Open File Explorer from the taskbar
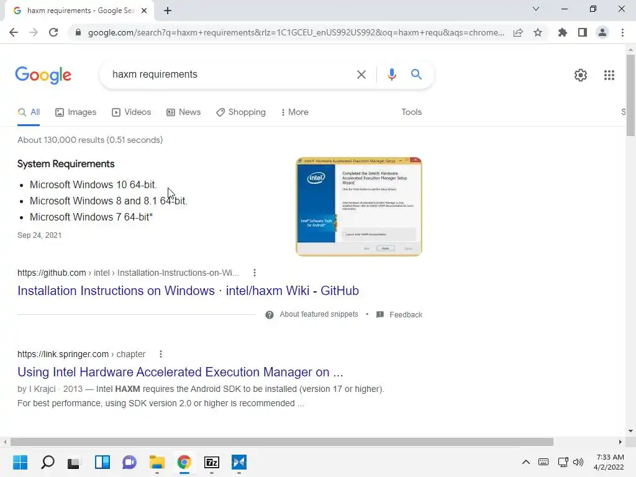 (x=157, y=462)
